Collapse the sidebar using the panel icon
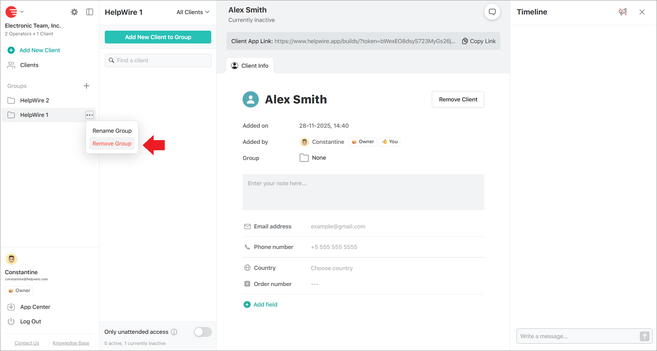The image size is (657, 351). 89,12
